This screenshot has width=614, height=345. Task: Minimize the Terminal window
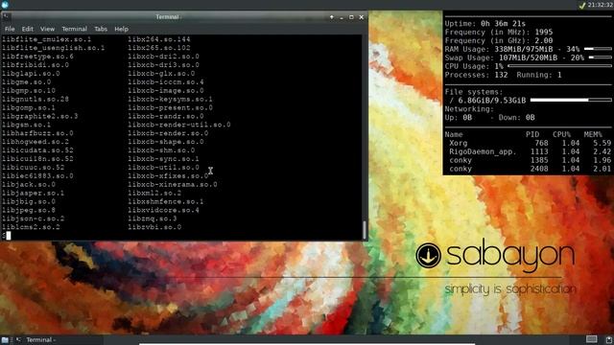pos(342,17)
